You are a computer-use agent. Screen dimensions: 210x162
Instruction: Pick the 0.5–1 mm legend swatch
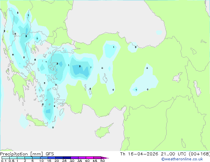[x=13, y=158]
